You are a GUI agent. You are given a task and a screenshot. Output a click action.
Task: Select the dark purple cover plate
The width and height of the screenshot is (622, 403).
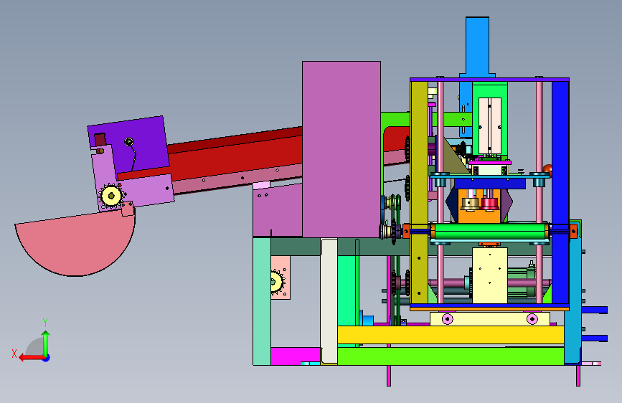129,145
